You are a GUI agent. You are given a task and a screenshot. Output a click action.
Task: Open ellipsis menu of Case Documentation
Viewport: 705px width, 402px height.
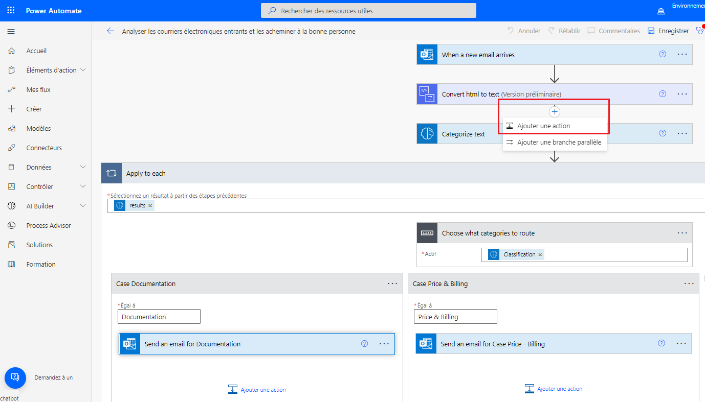pos(392,283)
